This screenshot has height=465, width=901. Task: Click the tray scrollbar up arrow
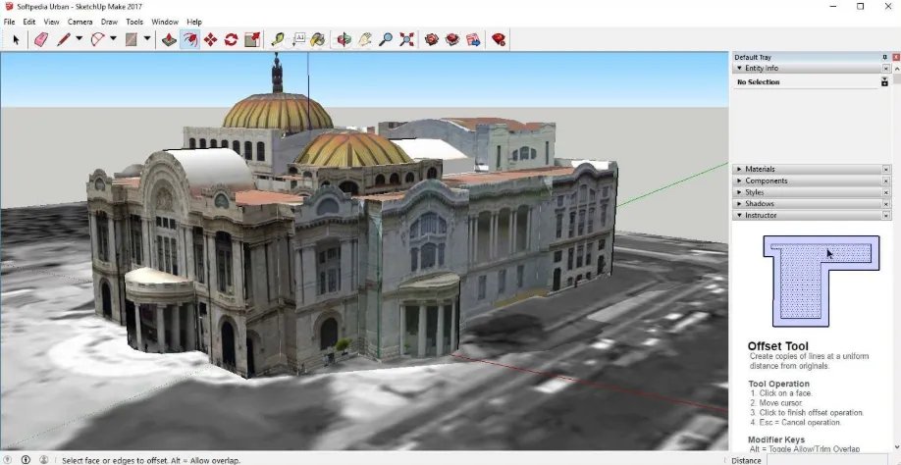pyautogui.click(x=896, y=69)
